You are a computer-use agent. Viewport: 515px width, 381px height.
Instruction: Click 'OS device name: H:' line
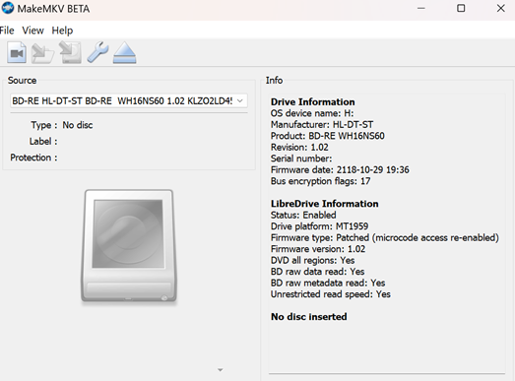point(312,113)
